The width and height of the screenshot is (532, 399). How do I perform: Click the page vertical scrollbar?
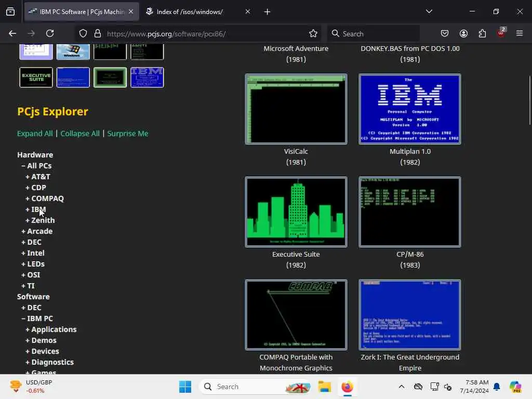pyautogui.click(x=529, y=100)
